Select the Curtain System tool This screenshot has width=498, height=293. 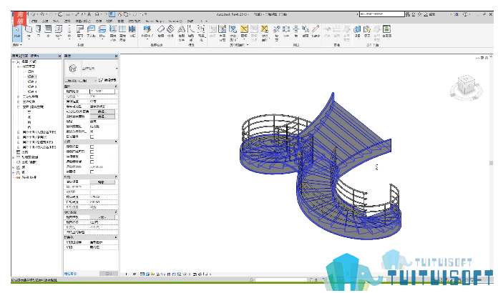(x=113, y=33)
